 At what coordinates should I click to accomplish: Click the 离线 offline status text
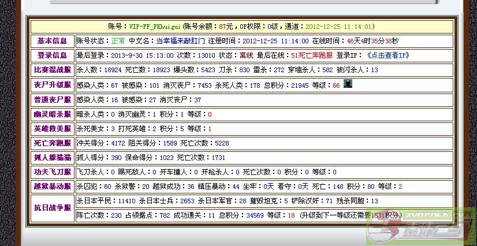(246, 55)
